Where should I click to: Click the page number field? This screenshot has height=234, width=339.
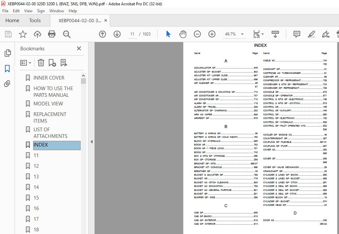[132, 34]
